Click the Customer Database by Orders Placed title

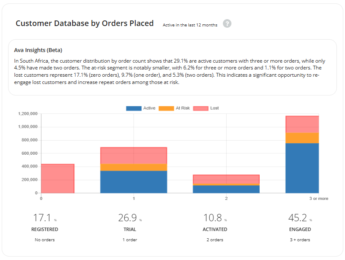[85, 23]
